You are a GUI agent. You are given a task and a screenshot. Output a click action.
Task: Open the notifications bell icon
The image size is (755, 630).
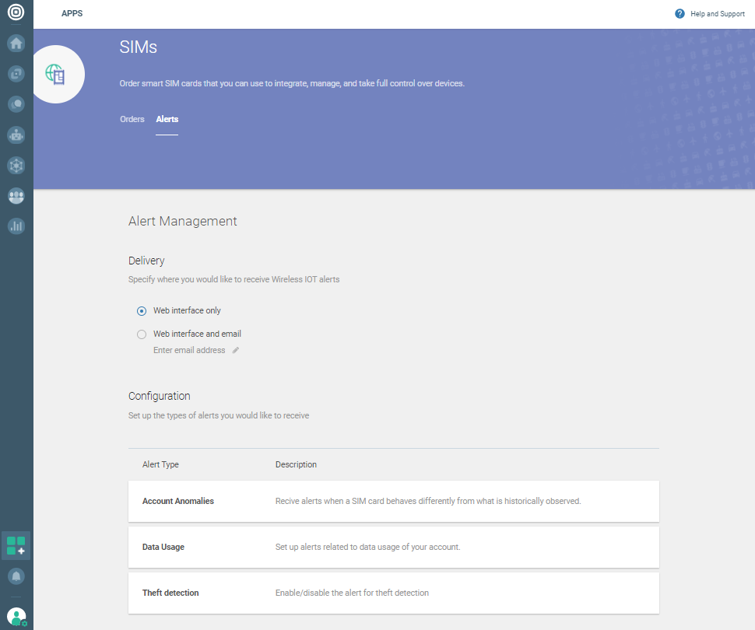pos(16,576)
